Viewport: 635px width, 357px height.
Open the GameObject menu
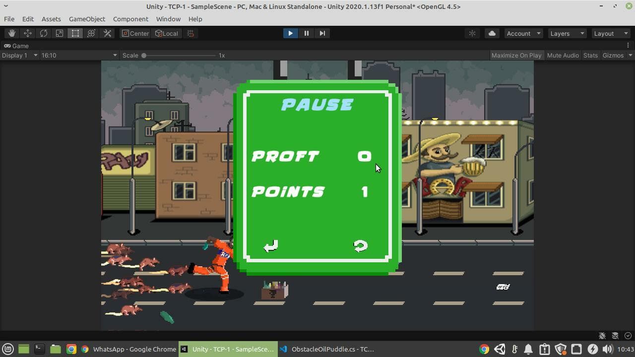(87, 19)
